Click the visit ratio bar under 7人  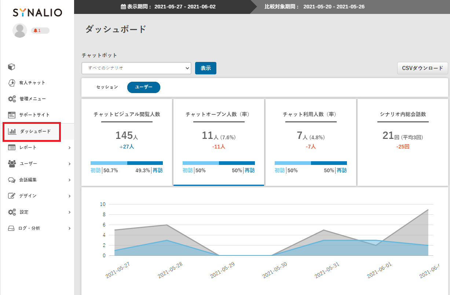click(311, 163)
